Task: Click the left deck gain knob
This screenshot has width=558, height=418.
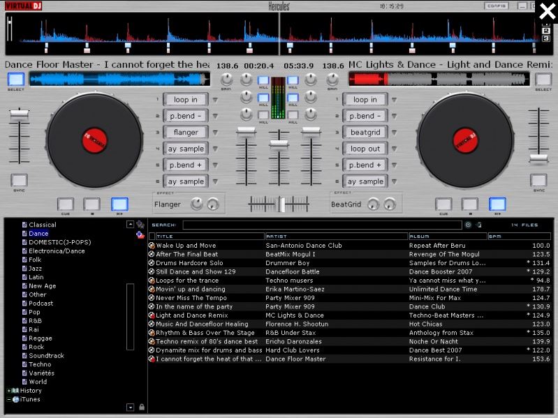Action: point(226,79)
